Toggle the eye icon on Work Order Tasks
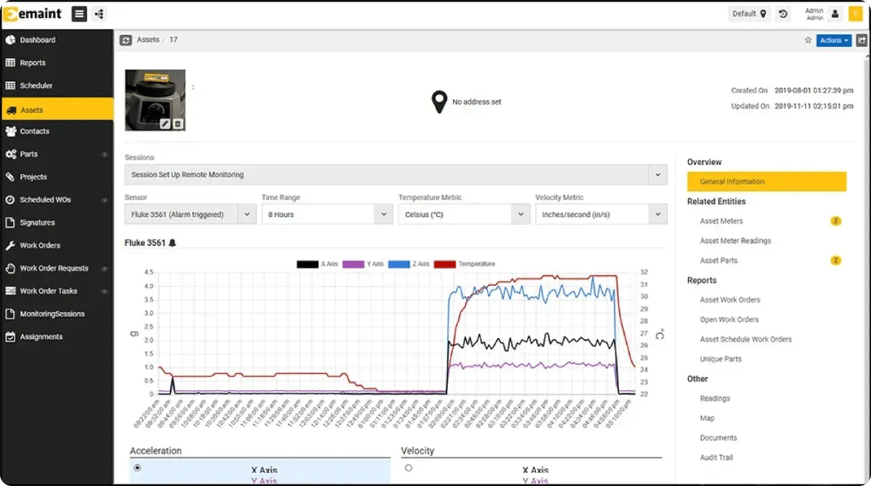871x486 pixels. point(105,291)
